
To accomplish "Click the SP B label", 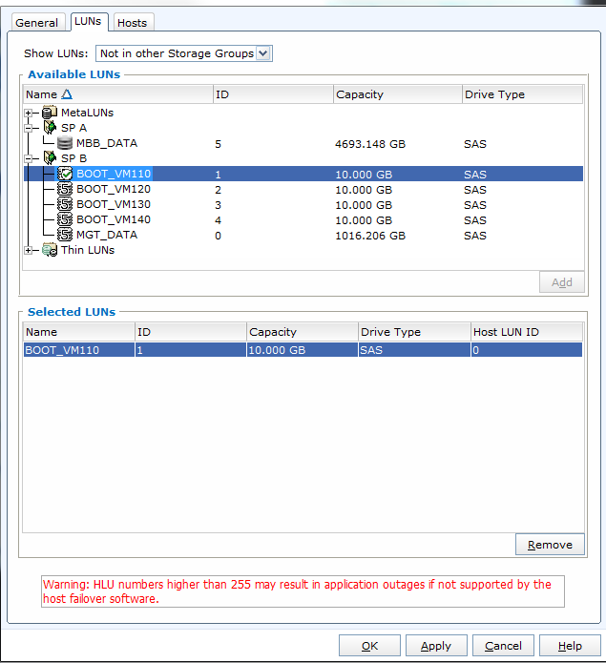I will pyautogui.click(x=73, y=158).
